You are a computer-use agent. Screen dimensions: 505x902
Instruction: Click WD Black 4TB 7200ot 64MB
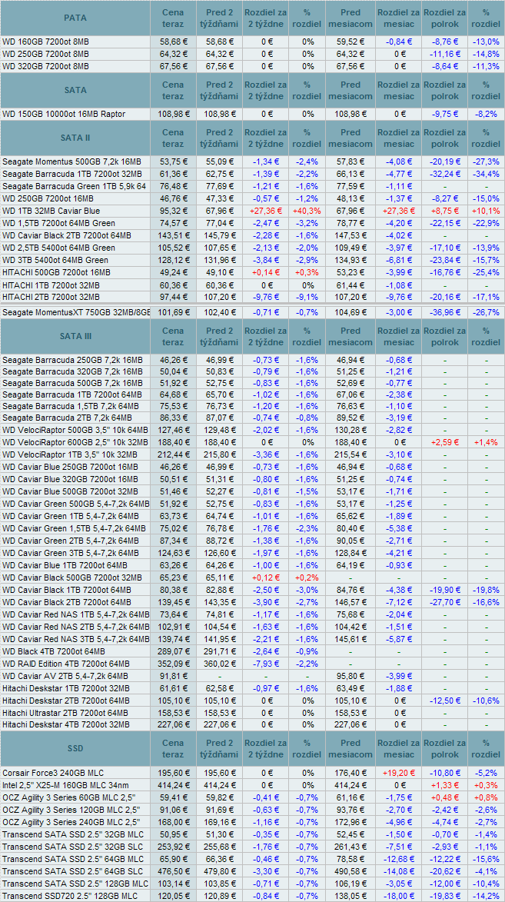point(54,651)
